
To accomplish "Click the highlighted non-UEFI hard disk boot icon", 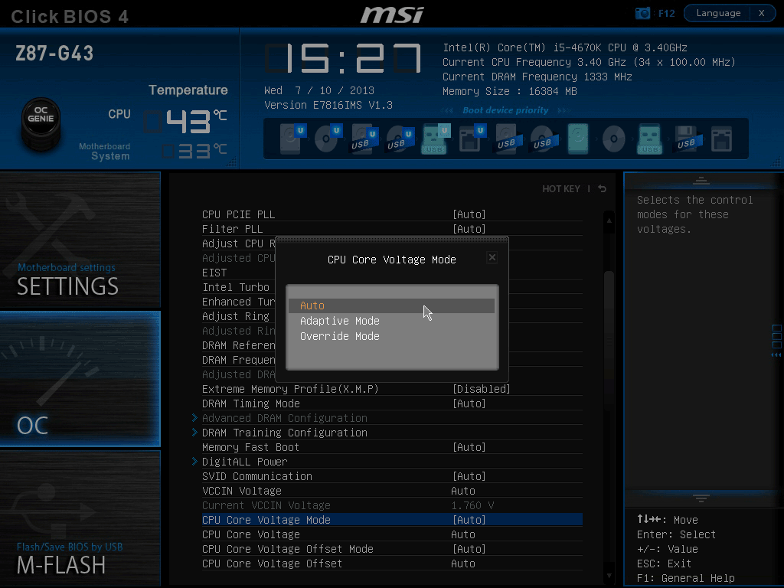I will [x=578, y=139].
